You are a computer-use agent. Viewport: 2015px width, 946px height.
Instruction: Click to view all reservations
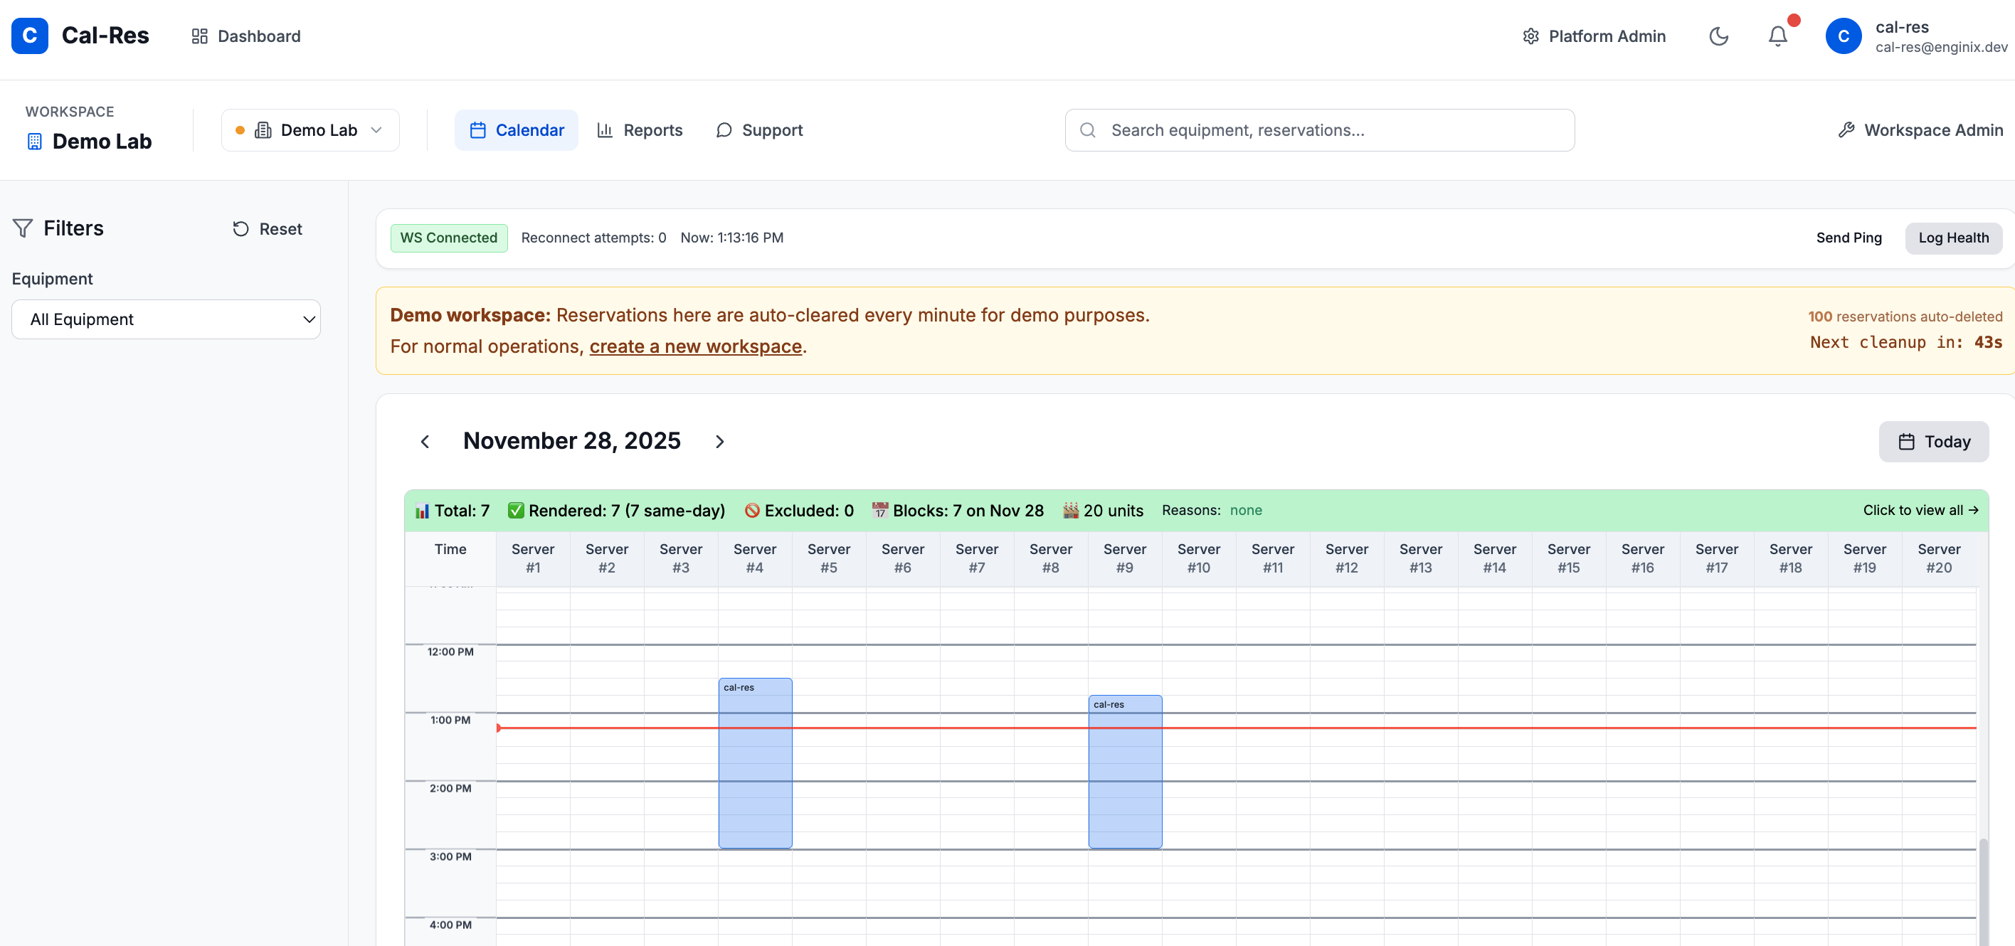pos(1920,510)
